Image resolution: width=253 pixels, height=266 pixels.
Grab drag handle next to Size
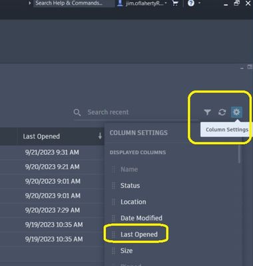(114, 251)
